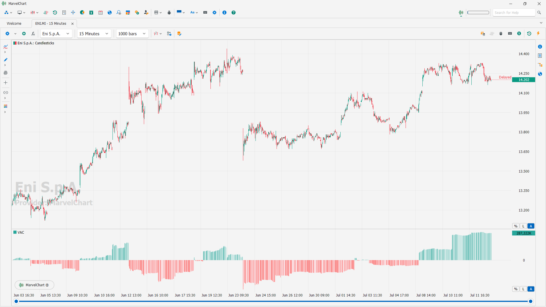Select the crosshair move icon

73,13
